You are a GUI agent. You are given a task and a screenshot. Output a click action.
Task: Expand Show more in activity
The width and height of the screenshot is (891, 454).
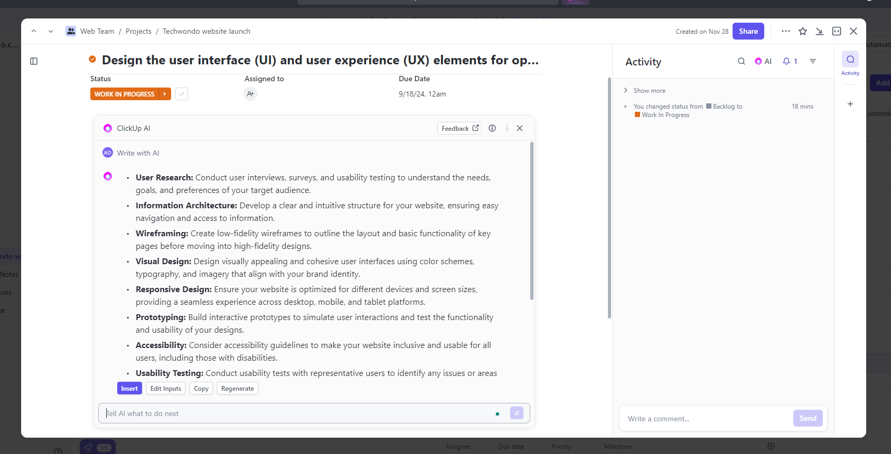click(649, 91)
